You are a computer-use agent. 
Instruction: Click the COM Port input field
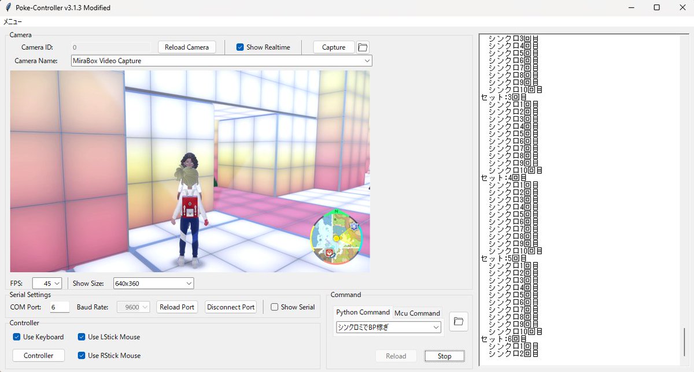(x=60, y=307)
